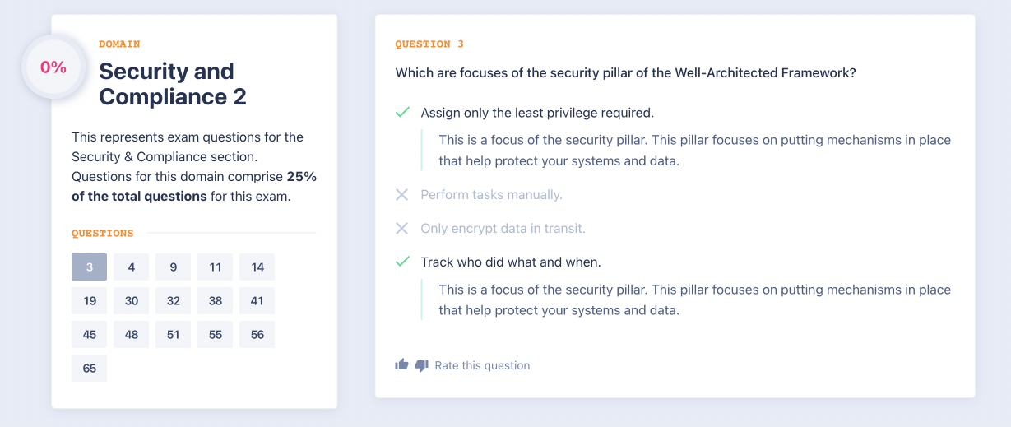Click green checkmark beside track who answer

(x=402, y=262)
